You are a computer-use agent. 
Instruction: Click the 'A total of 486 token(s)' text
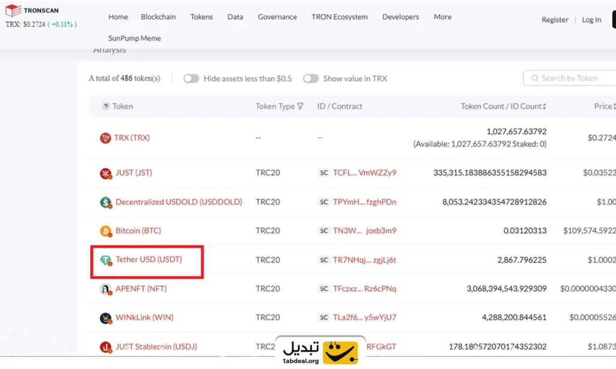click(125, 78)
